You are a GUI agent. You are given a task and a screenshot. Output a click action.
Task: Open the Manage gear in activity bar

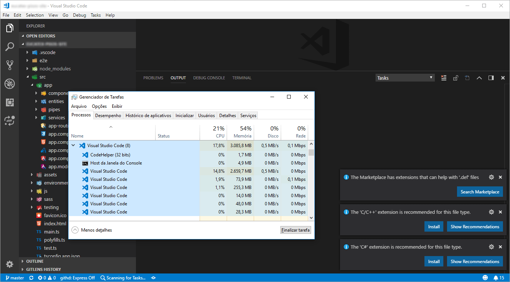coord(10,264)
